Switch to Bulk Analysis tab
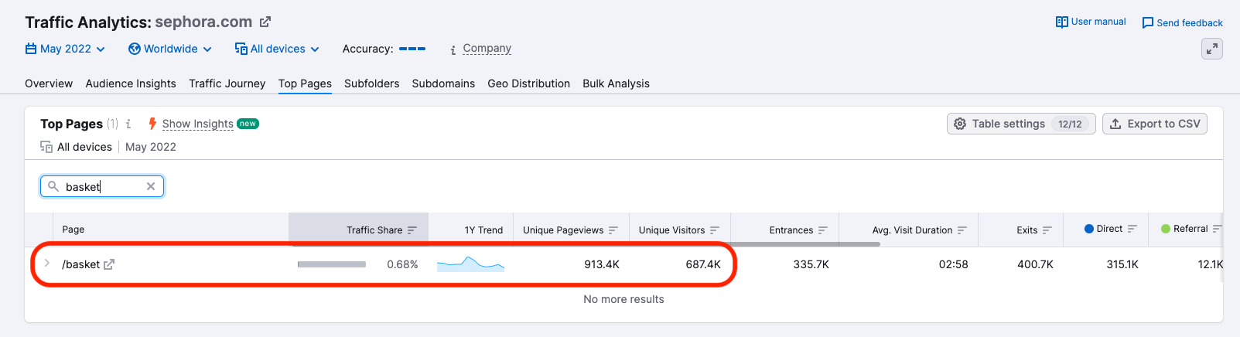1240x337 pixels. 616,83
